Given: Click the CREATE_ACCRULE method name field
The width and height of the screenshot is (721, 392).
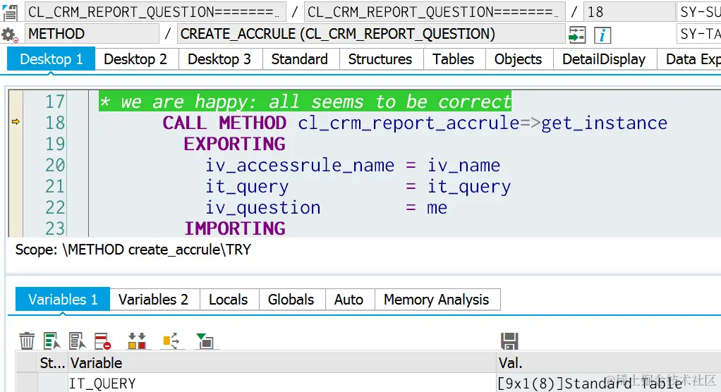Looking at the screenshot, I should coord(372,34).
